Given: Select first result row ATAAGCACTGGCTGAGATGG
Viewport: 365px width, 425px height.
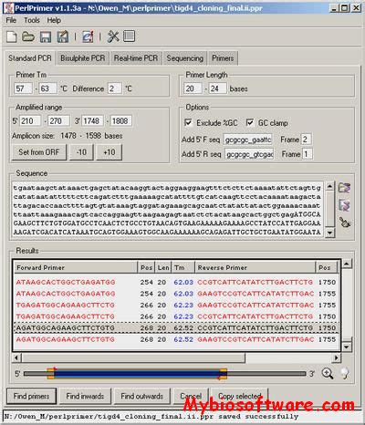Looking at the screenshot, I should pos(176,283).
